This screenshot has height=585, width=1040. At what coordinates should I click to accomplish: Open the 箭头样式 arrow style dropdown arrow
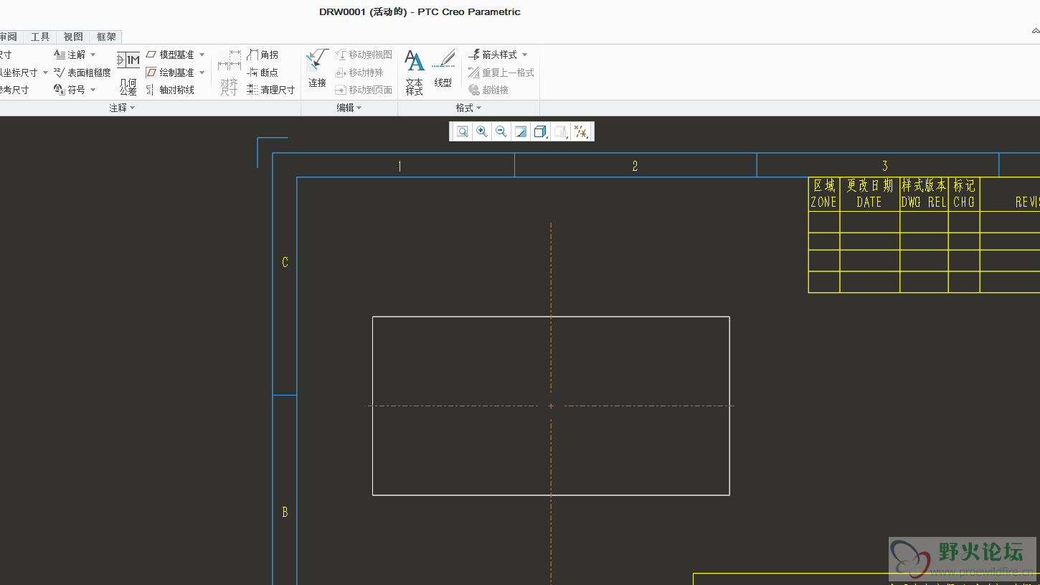(524, 55)
